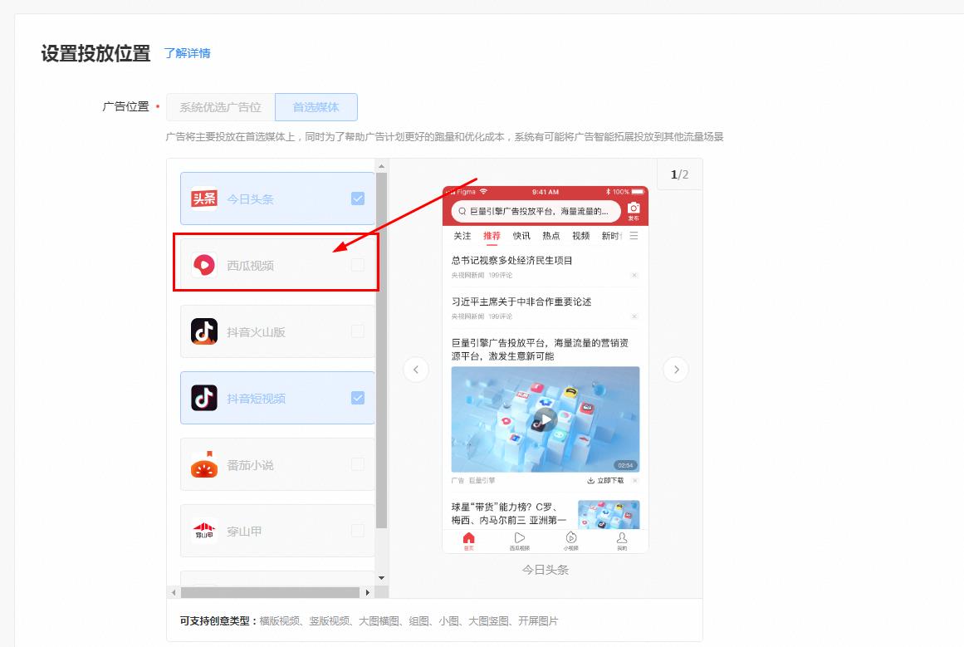Click the media list scroll-down arrow
964x647 pixels.
click(x=381, y=578)
